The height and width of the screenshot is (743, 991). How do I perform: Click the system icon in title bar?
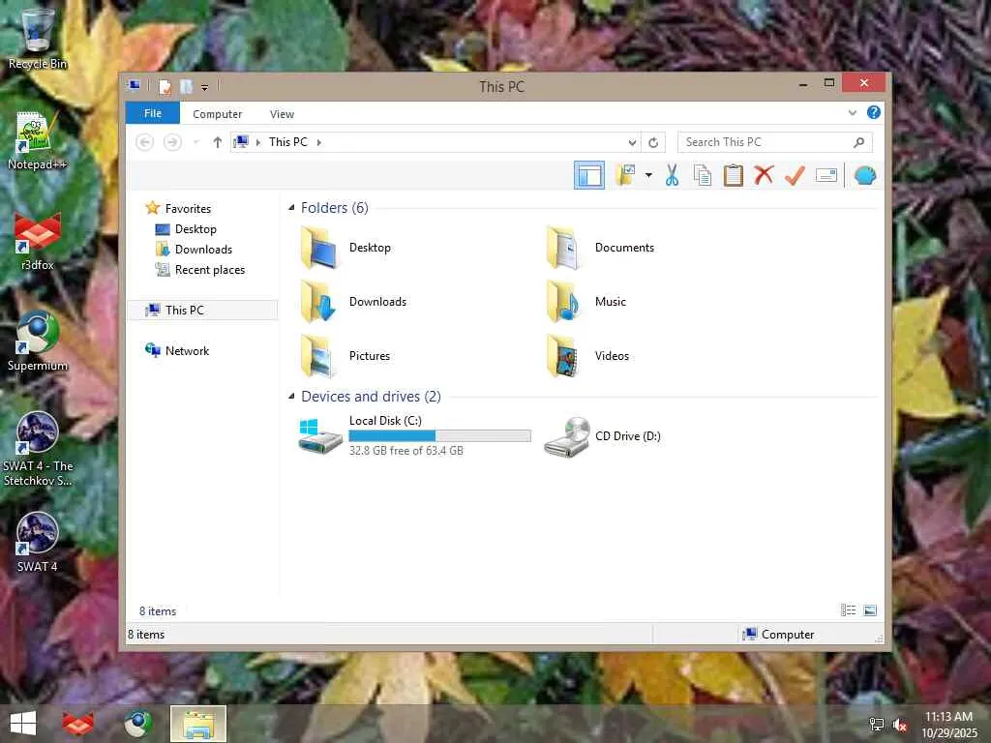point(134,86)
